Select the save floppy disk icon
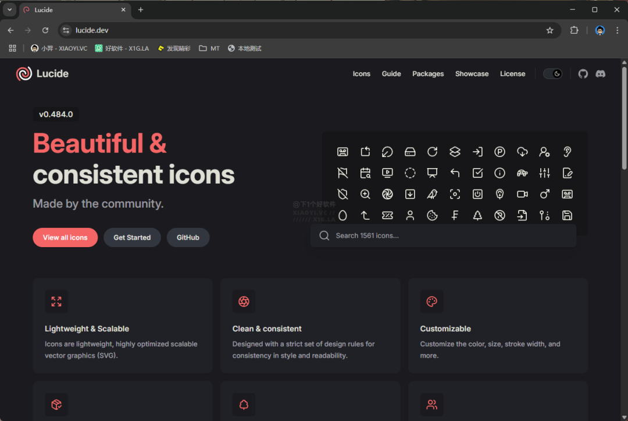 pyautogui.click(x=567, y=216)
